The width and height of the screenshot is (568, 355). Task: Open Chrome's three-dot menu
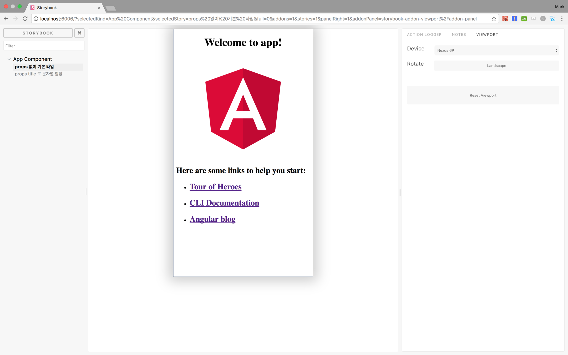pos(562,19)
